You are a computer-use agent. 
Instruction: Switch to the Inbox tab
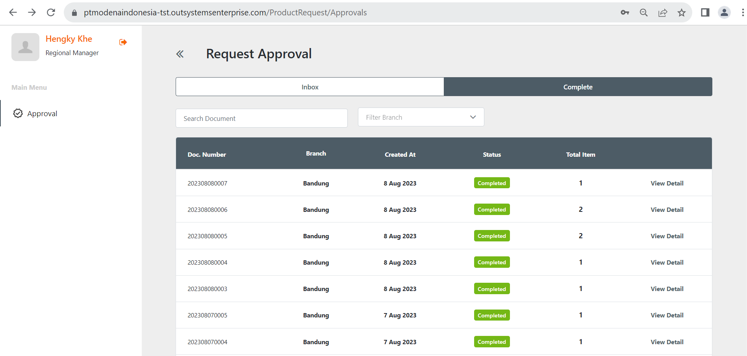pyautogui.click(x=310, y=87)
